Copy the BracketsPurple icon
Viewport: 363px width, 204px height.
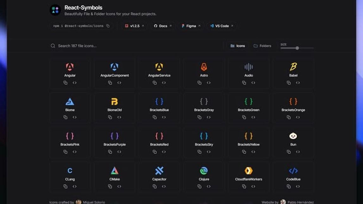(x=110, y=152)
